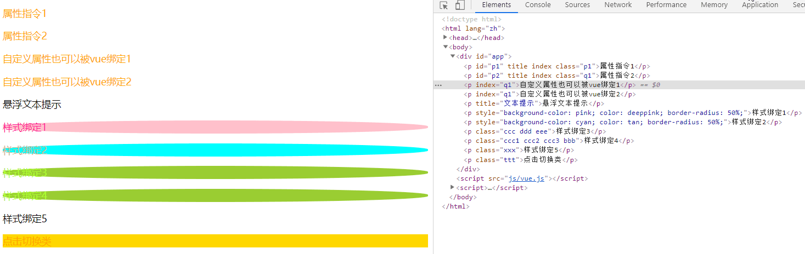Open the Sources tab
Image resolution: width=805 pixels, height=254 pixels.
click(x=577, y=5)
